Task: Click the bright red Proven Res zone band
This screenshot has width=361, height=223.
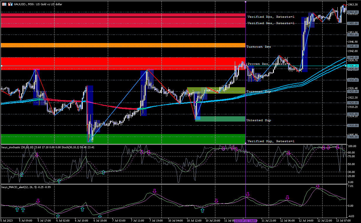Action: click(123, 64)
